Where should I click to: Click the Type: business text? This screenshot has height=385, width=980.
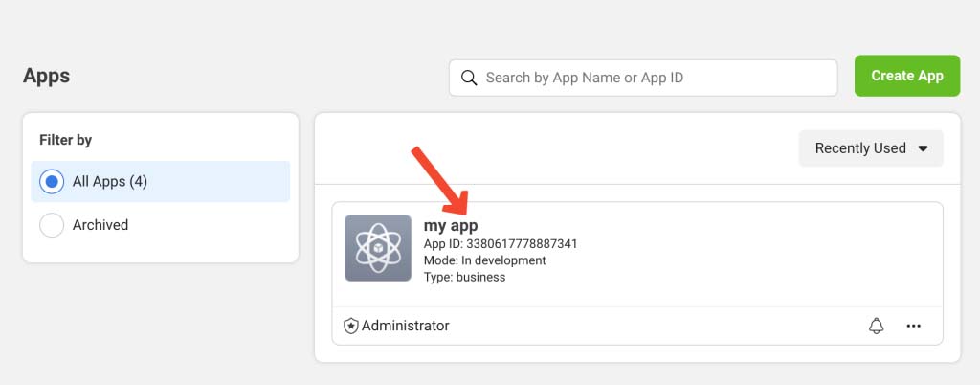click(464, 277)
